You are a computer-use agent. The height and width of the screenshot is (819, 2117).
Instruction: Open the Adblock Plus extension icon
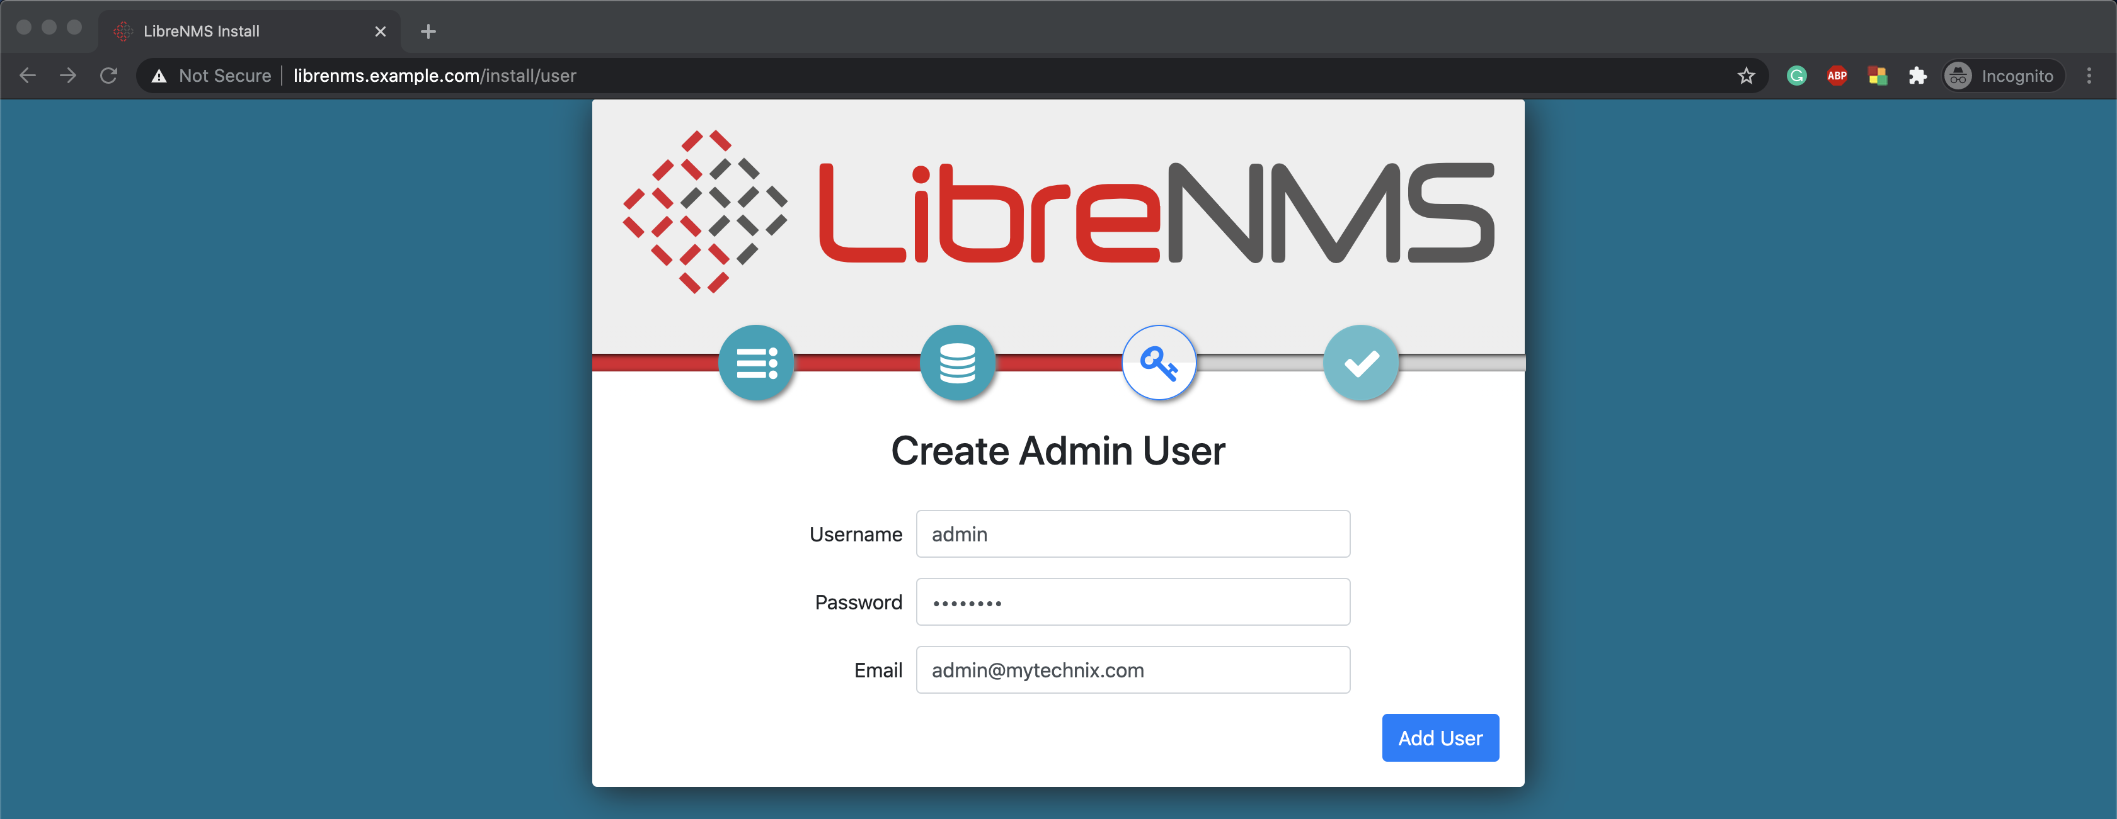click(x=1837, y=76)
